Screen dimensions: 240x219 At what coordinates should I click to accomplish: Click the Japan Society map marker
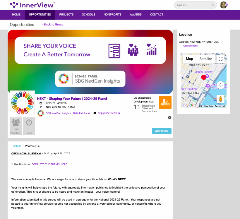point(207,76)
